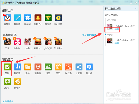The image size is (139, 104).
Task: Open the 梦幻Q仙 game
Action: 48,42
